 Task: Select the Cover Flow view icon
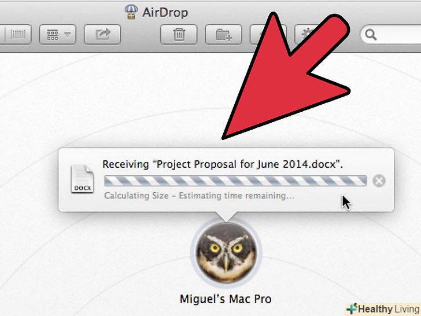[x=16, y=34]
